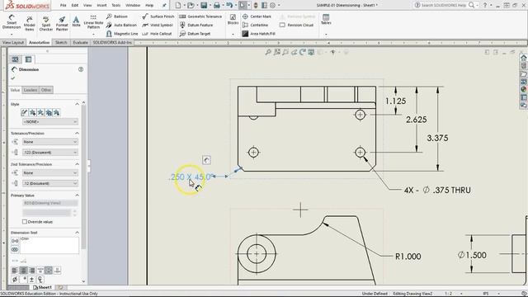Switch to the Evaluate tab

(x=81, y=42)
